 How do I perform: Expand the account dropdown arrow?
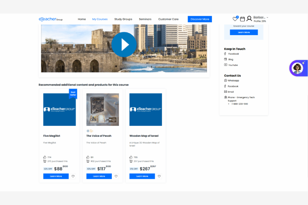point(267,17)
